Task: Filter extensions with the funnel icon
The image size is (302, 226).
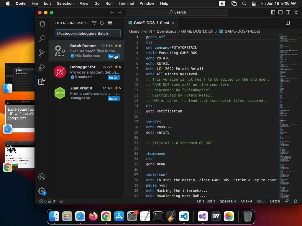Action: [94, 23]
